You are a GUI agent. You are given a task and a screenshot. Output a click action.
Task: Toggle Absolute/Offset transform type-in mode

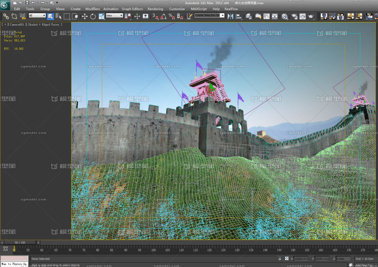pyautogui.click(x=287, y=258)
